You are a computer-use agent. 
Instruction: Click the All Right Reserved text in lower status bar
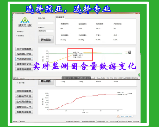[x=88, y=121]
